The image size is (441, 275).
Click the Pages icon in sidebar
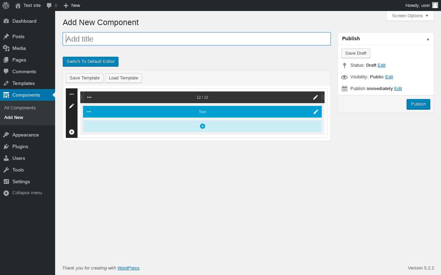click(x=6, y=60)
